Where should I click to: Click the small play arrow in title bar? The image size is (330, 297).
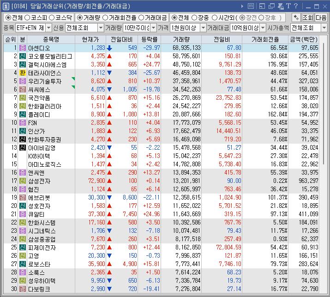[242, 6]
